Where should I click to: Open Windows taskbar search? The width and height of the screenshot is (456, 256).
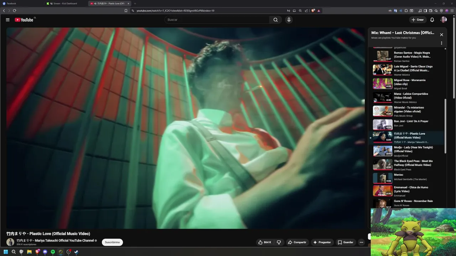coord(14,252)
